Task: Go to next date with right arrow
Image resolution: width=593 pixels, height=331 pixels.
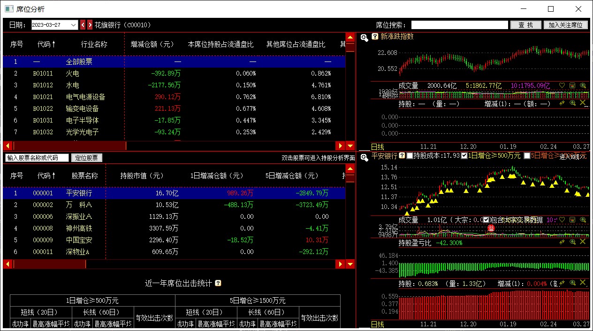Action: pyautogui.click(x=90, y=25)
